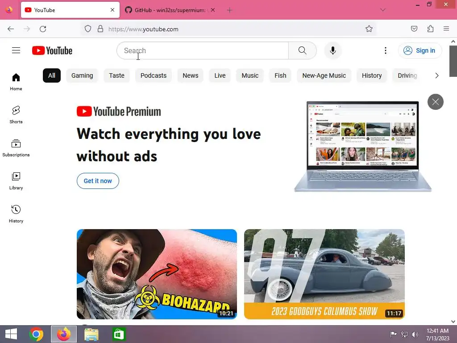The height and width of the screenshot is (343, 457).
Task: Open a new browser tab
Action: pos(230,10)
